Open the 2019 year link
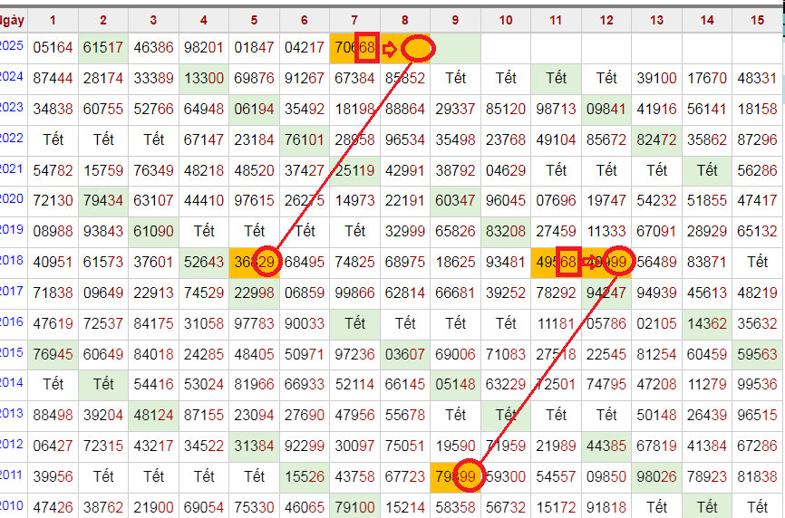 point(11,230)
